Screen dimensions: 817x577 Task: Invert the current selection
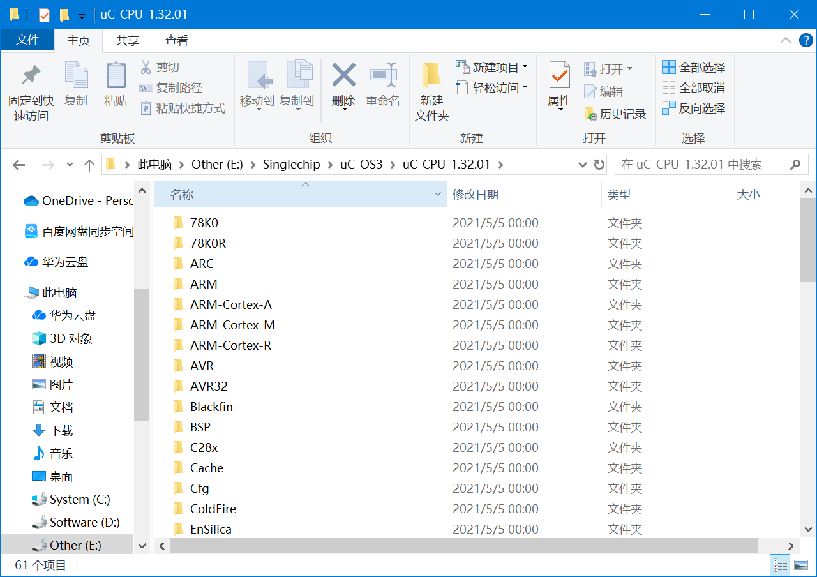pyautogui.click(x=694, y=108)
